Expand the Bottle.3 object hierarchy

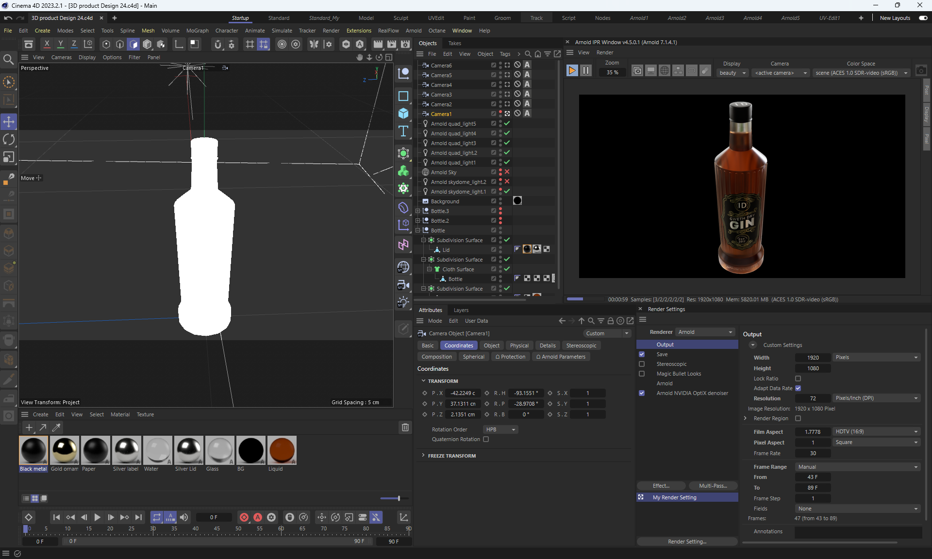tap(418, 211)
